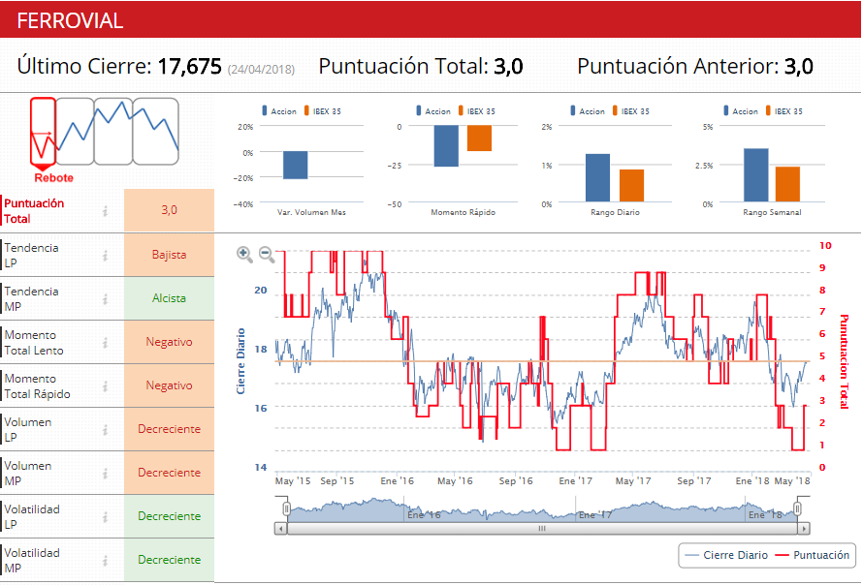This screenshot has width=863, height=585.
Task: Select the Rebote phase in the cycle diagram
Action: (43, 131)
